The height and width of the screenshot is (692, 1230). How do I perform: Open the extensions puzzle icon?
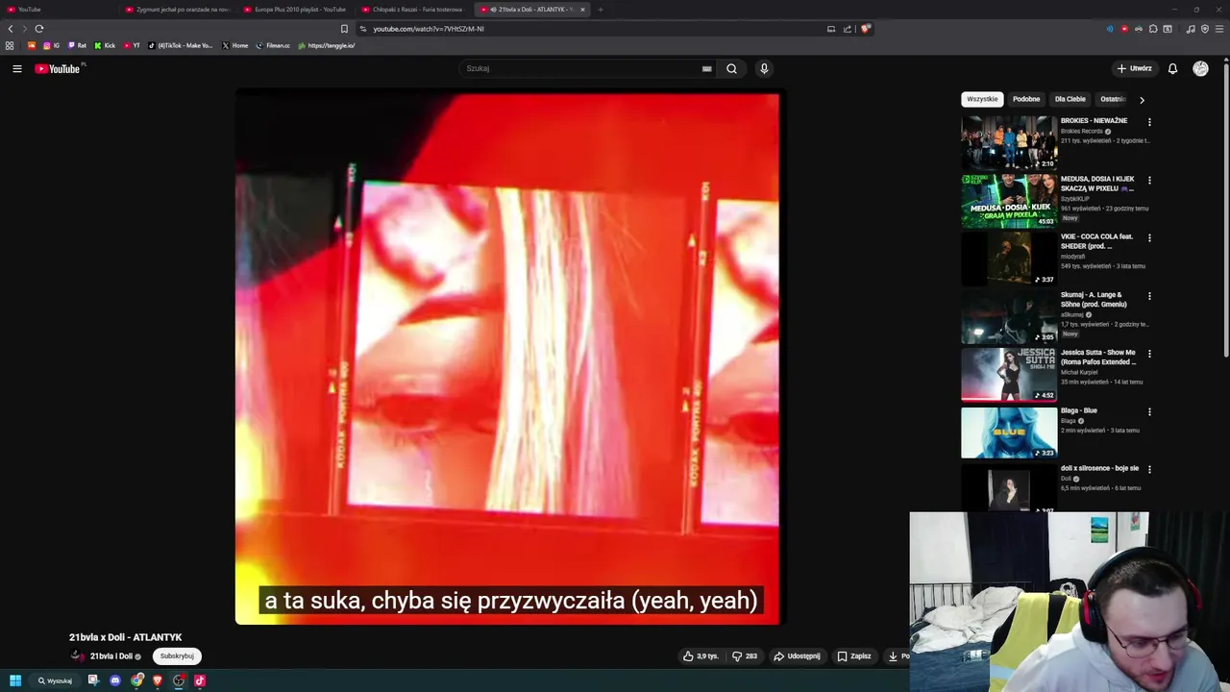point(1153,29)
